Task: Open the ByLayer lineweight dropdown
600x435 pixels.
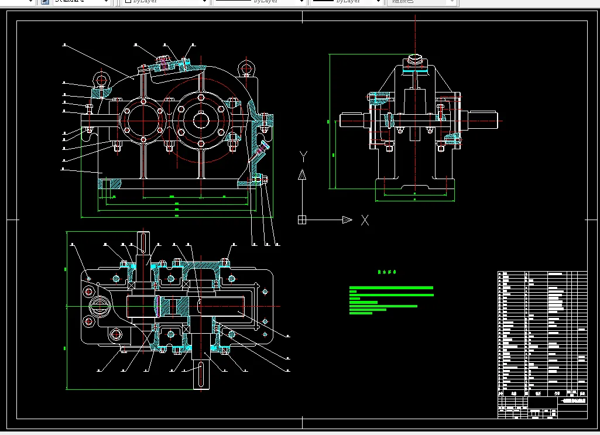Action: coord(346,2)
